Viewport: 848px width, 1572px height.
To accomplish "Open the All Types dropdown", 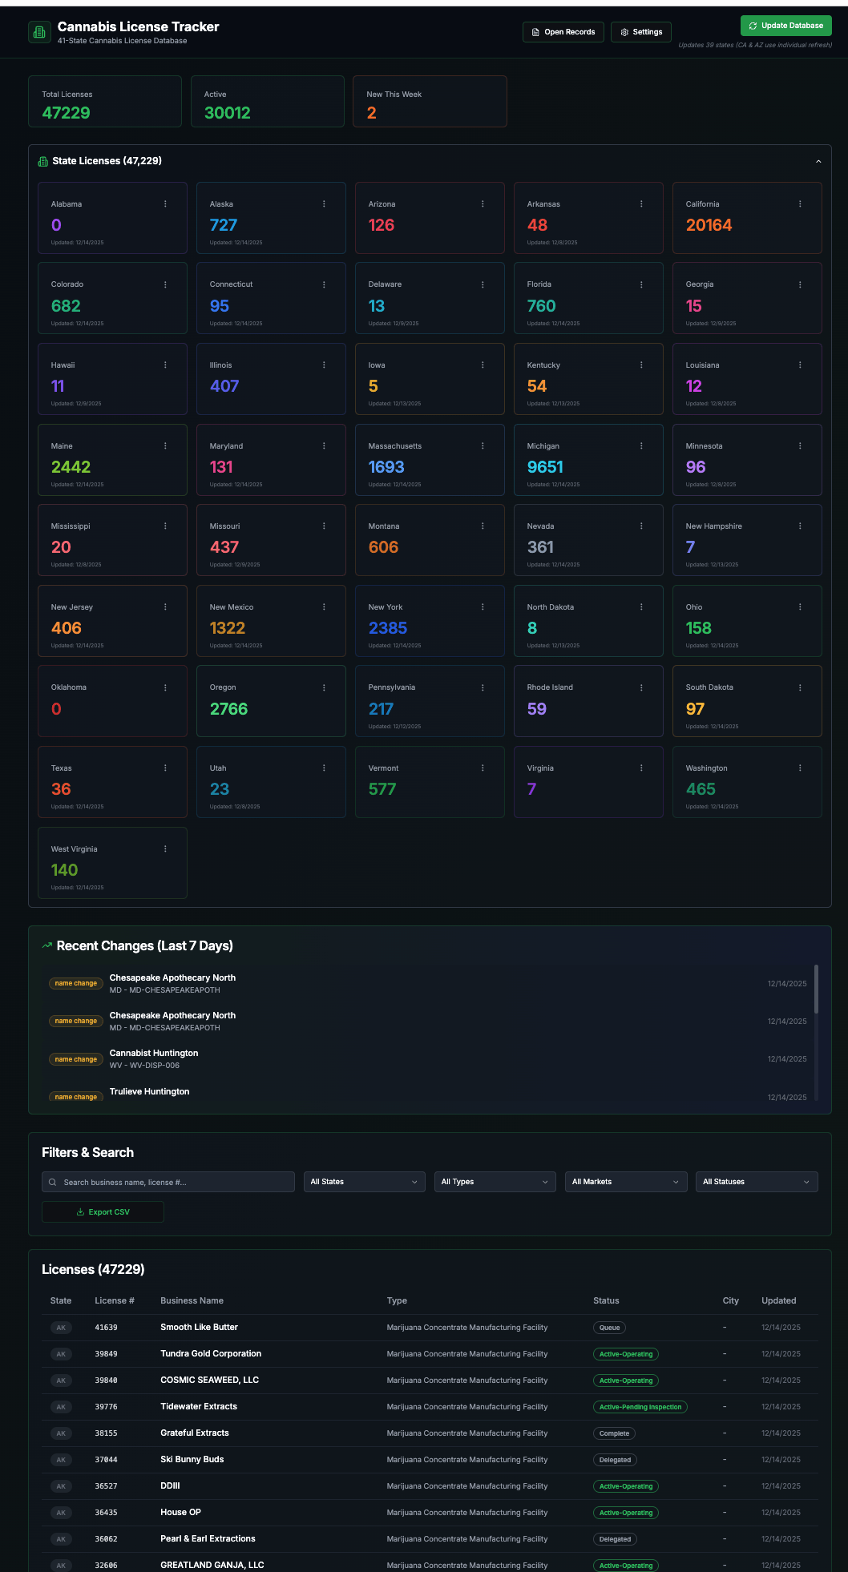I will pos(495,1182).
